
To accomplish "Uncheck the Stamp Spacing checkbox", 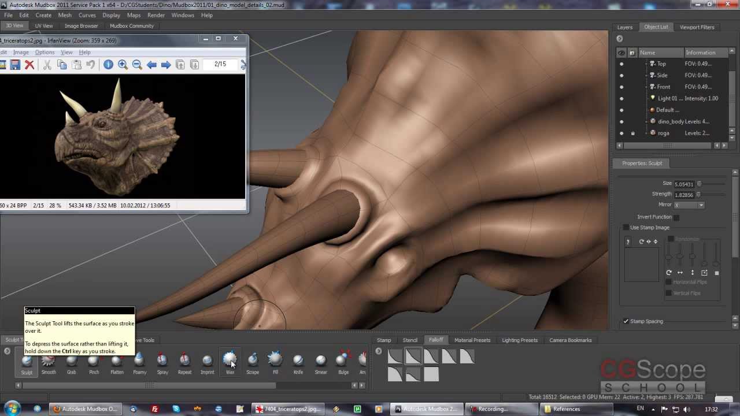I will tap(626, 321).
